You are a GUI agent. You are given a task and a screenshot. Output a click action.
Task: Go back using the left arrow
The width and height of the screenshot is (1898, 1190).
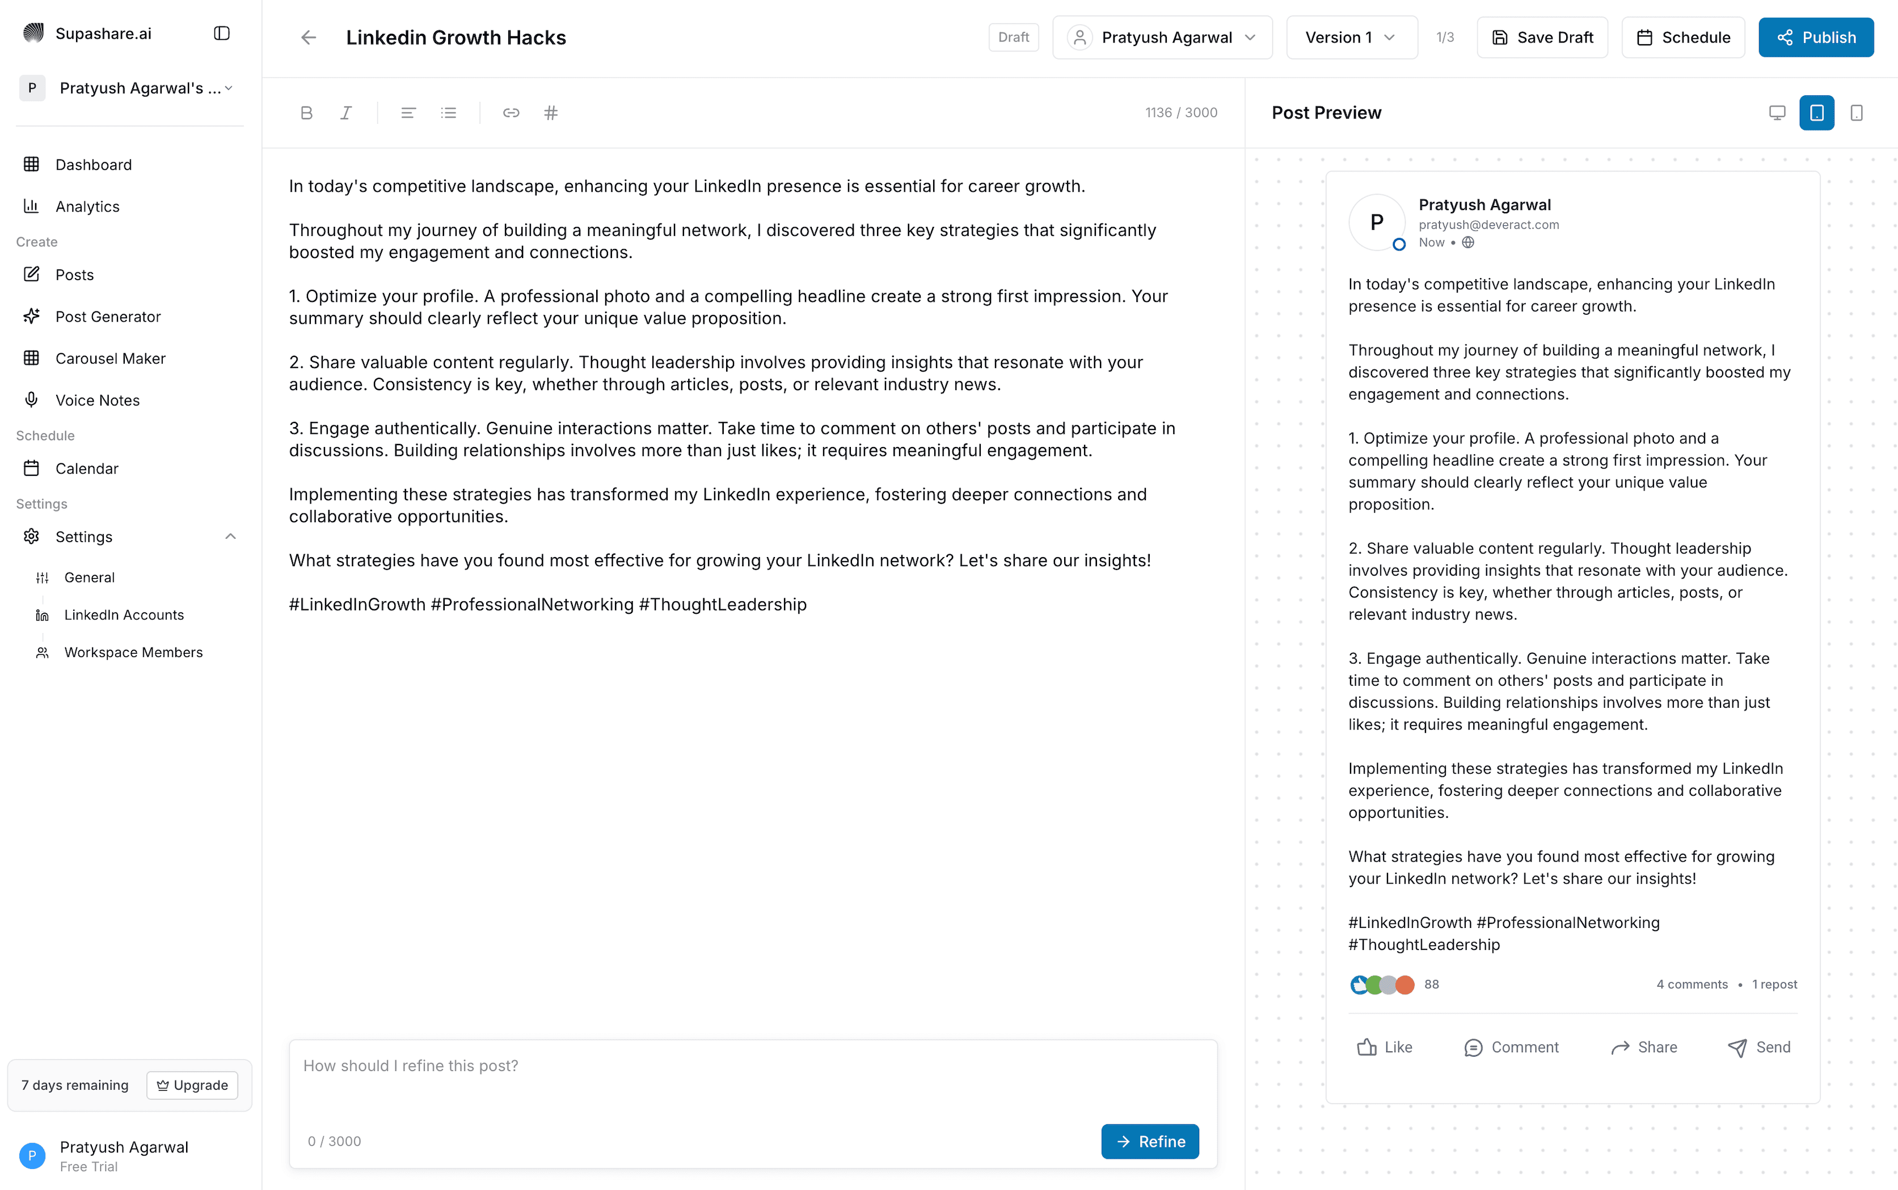(x=309, y=37)
